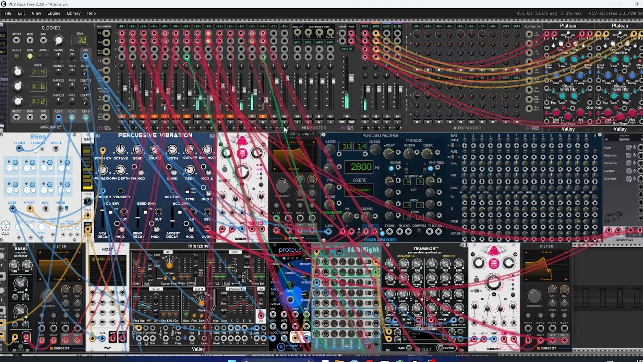The width and height of the screenshot is (643, 362).
Task: Open the File menu
Action: click(x=8, y=13)
